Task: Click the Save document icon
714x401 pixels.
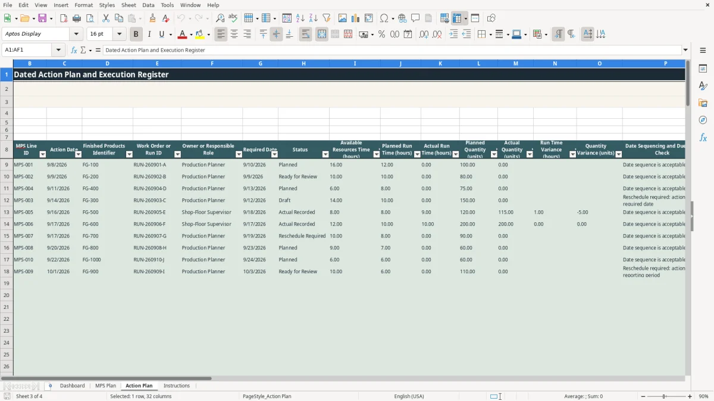Action: pos(42,18)
